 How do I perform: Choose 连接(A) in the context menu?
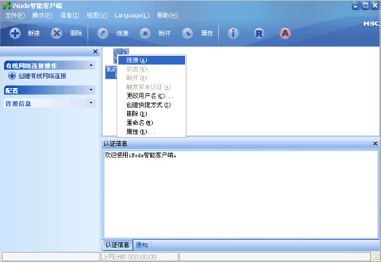coord(151,60)
